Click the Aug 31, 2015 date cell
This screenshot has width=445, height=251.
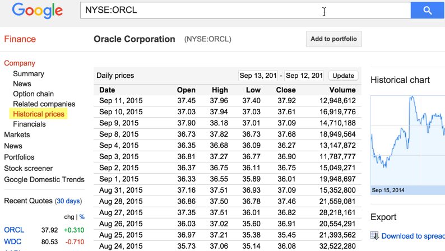click(x=121, y=190)
